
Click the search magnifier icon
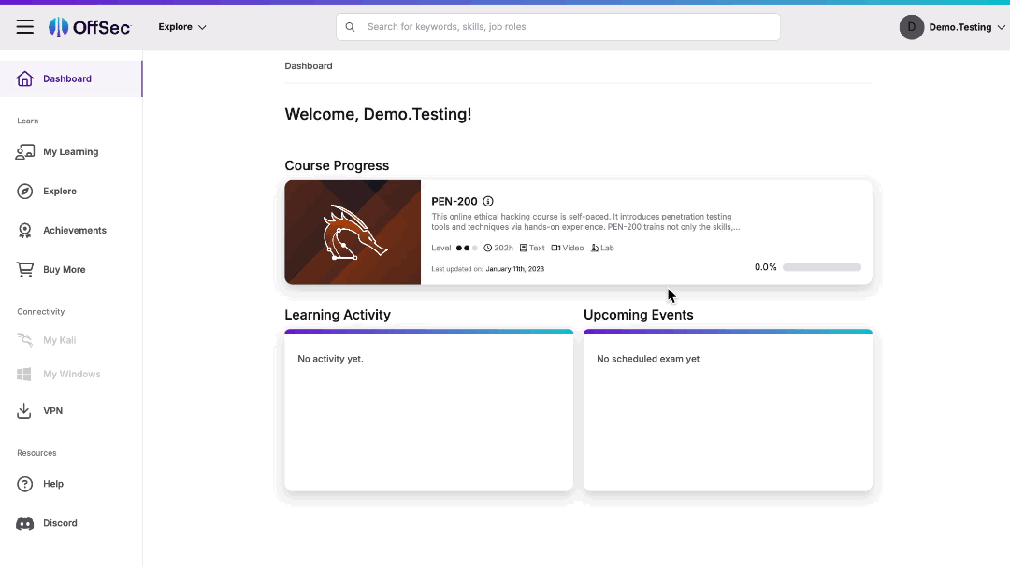click(x=350, y=27)
